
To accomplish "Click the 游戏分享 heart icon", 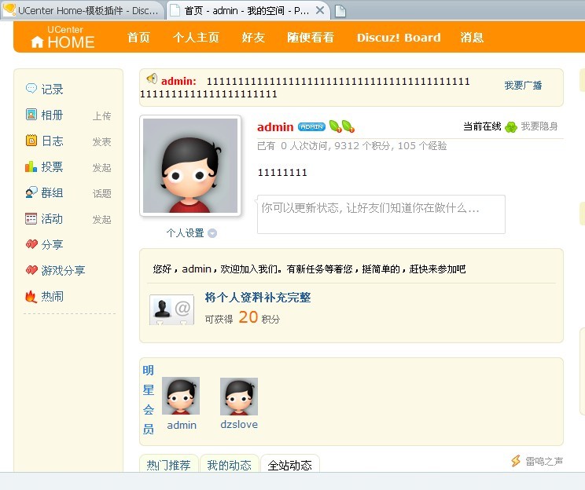I will 31,270.
